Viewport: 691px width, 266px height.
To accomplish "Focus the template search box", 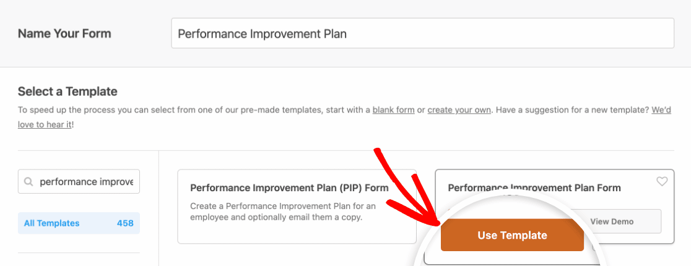I will (79, 181).
